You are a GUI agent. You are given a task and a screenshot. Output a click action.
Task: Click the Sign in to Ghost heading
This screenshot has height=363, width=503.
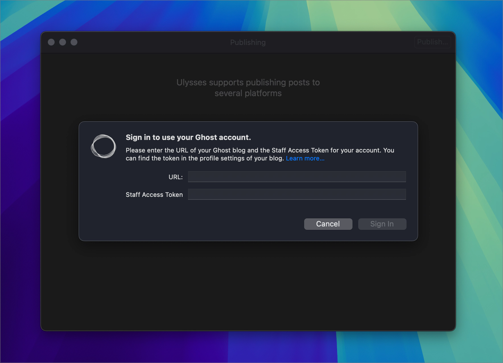tap(188, 137)
